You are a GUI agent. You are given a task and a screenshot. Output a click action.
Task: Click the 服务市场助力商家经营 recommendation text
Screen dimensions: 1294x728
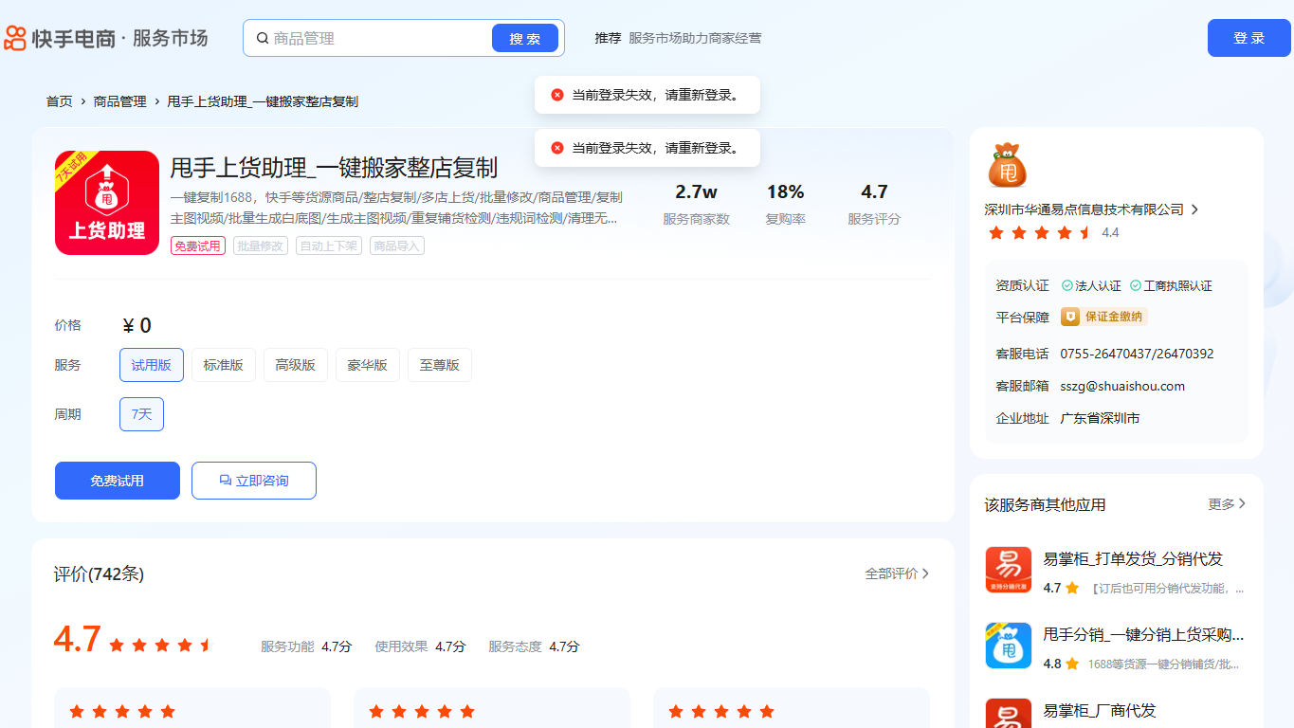[x=695, y=38]
